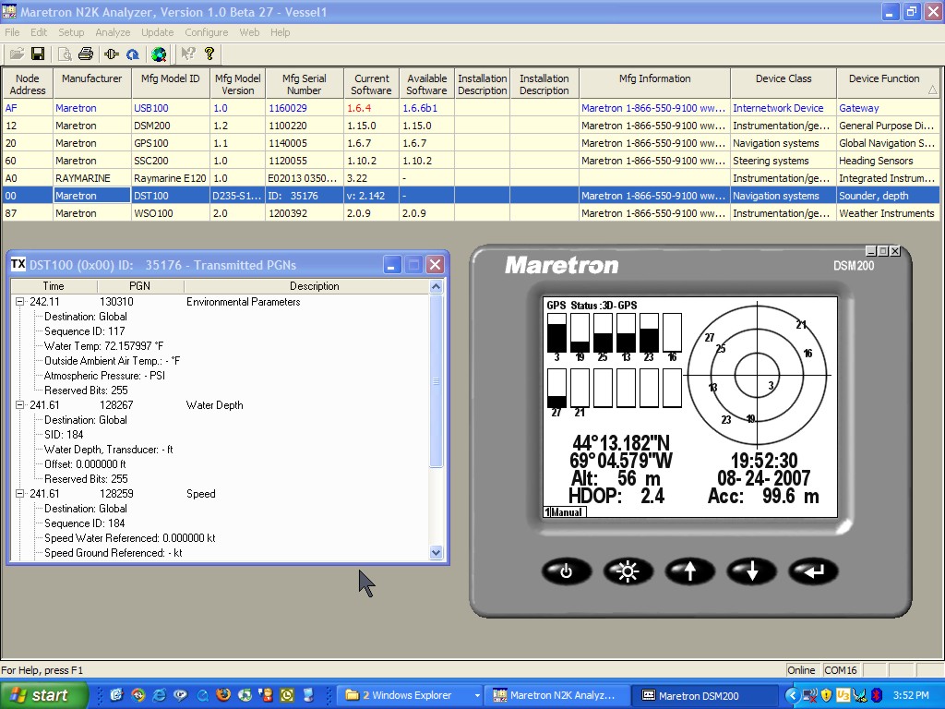Viewport: 945px width, 709px height.
Task: Click the Save floppy disk toolbar icon
Action: pos(38,54)
